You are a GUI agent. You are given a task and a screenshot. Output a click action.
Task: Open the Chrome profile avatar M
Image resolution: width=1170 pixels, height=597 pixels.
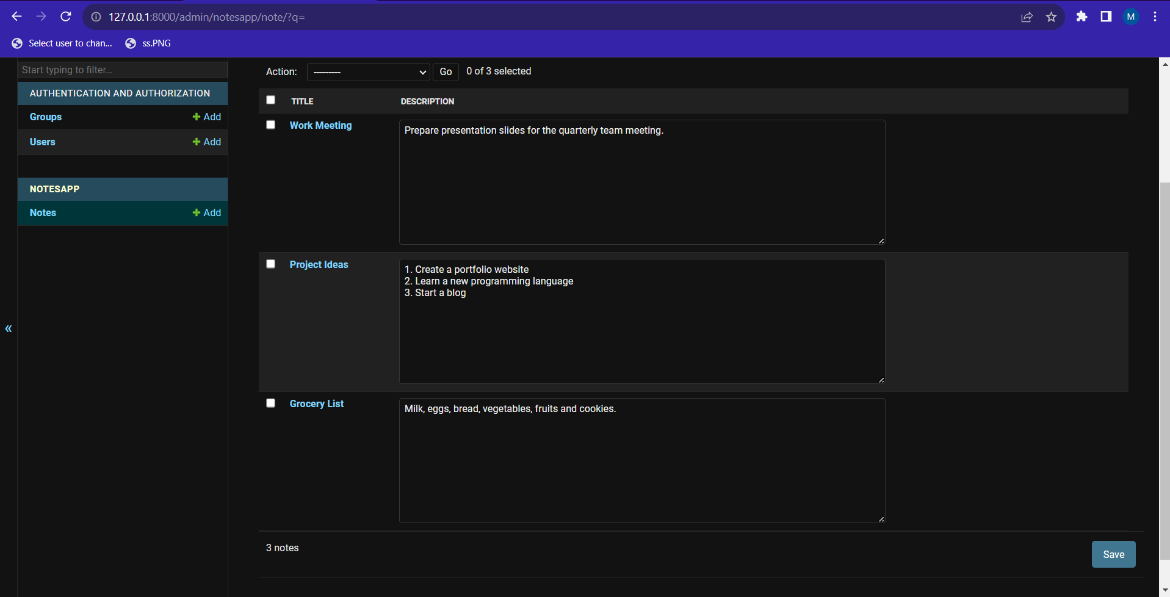[x=1130, y=17]
